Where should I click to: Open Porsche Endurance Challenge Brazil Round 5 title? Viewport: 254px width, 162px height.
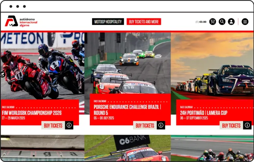pos(127,110)
